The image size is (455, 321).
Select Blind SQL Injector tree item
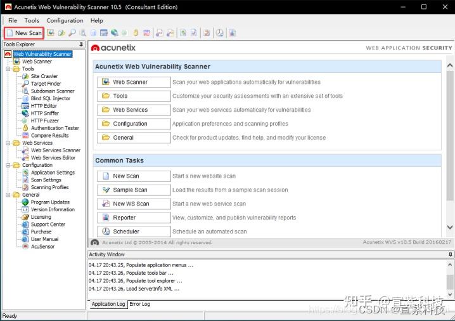[x=51, y=98]
